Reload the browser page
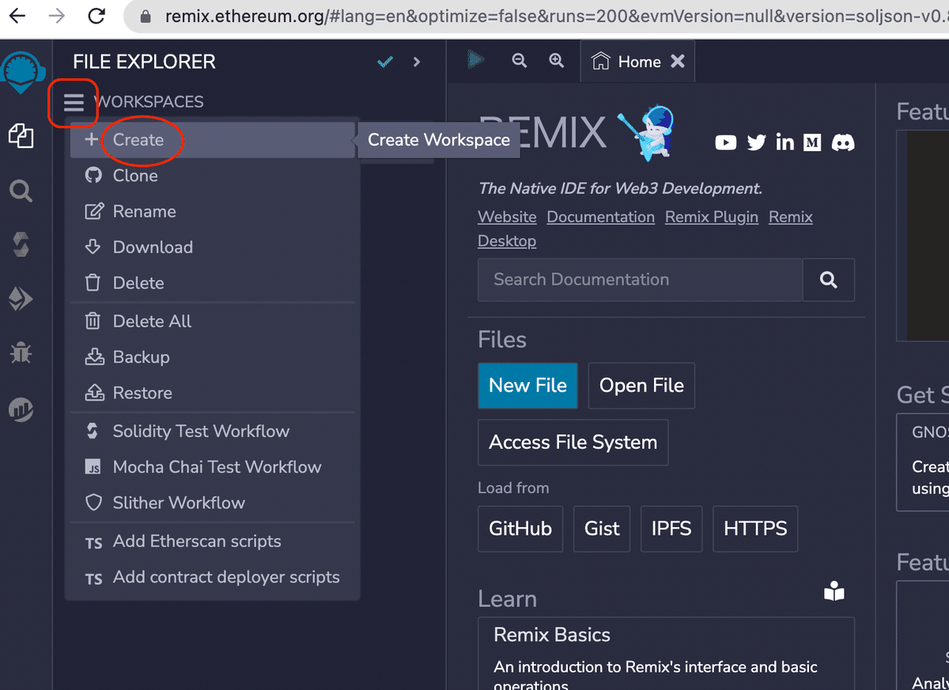949x690 pixels. coord(96,16)
